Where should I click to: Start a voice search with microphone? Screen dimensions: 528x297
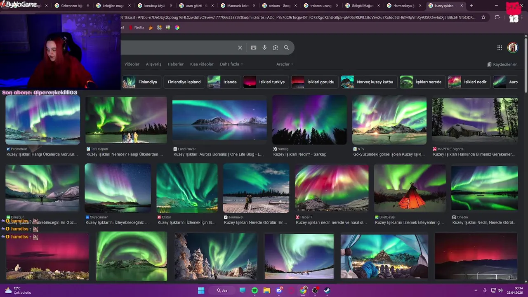click(264, 47)
